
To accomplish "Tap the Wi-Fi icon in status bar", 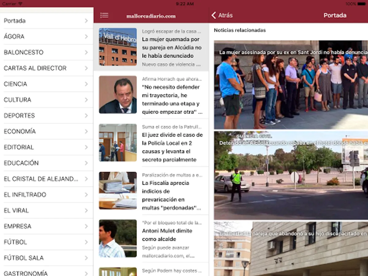I will 21,4.
